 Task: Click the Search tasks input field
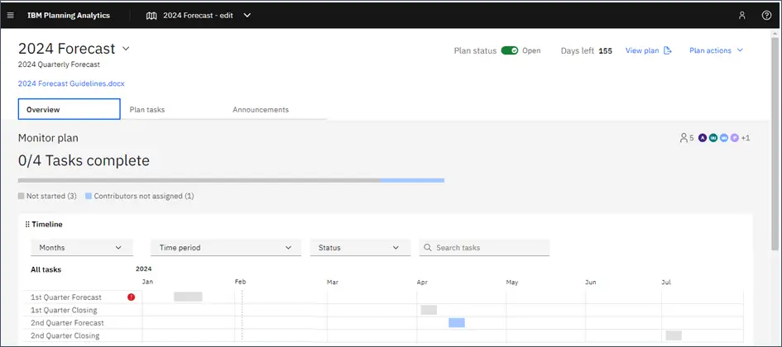point(484,247)
